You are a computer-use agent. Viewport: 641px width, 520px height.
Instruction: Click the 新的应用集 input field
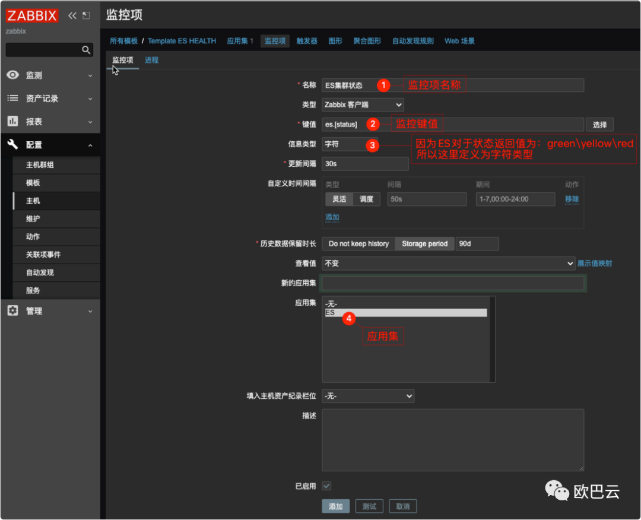pos(453,283)
